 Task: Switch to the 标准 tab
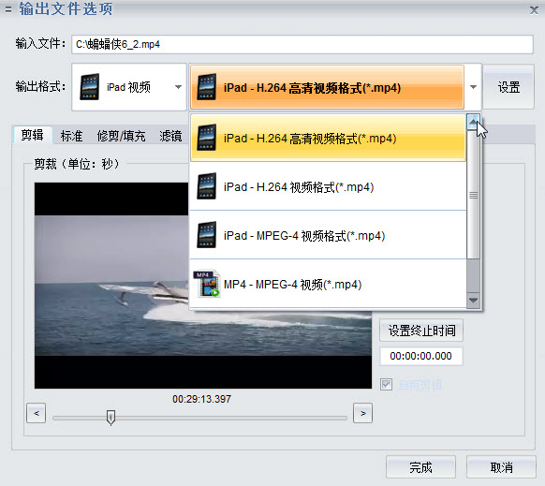71,136
